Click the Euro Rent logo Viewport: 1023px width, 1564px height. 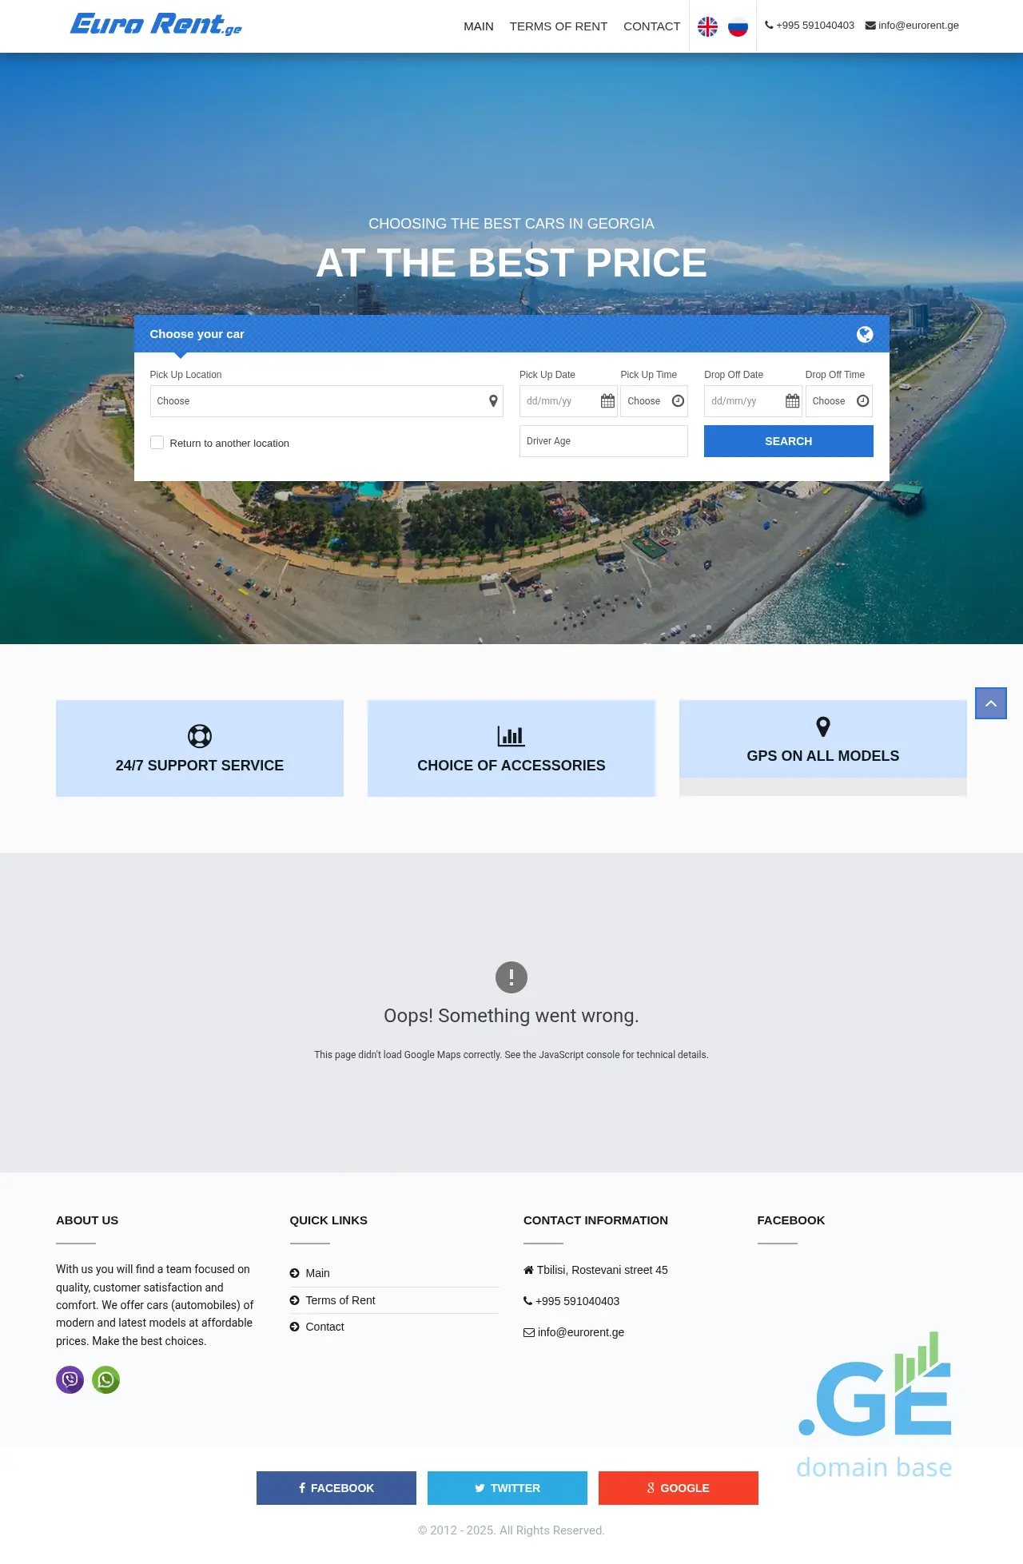[156, 25]
